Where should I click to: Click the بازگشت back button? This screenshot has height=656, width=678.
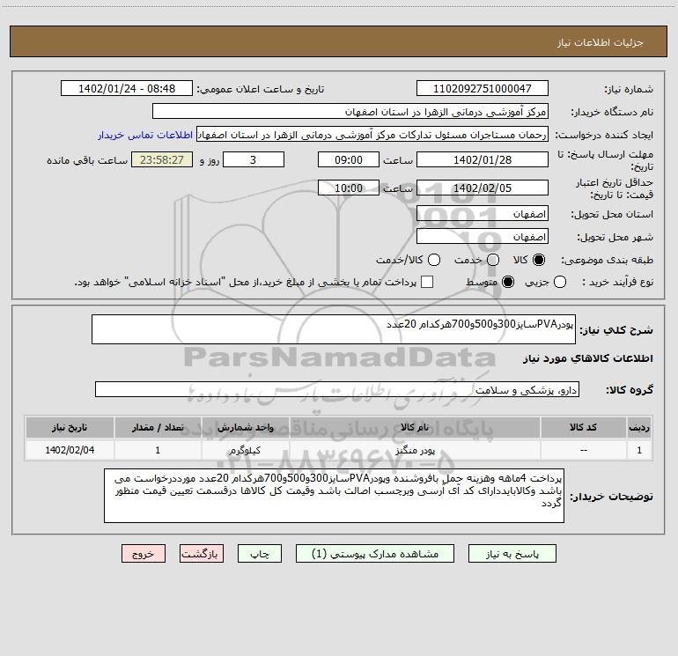coord(202,554)
